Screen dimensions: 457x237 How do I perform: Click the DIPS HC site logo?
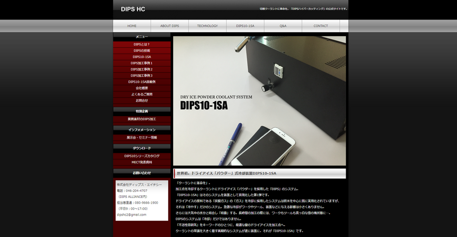133,9
